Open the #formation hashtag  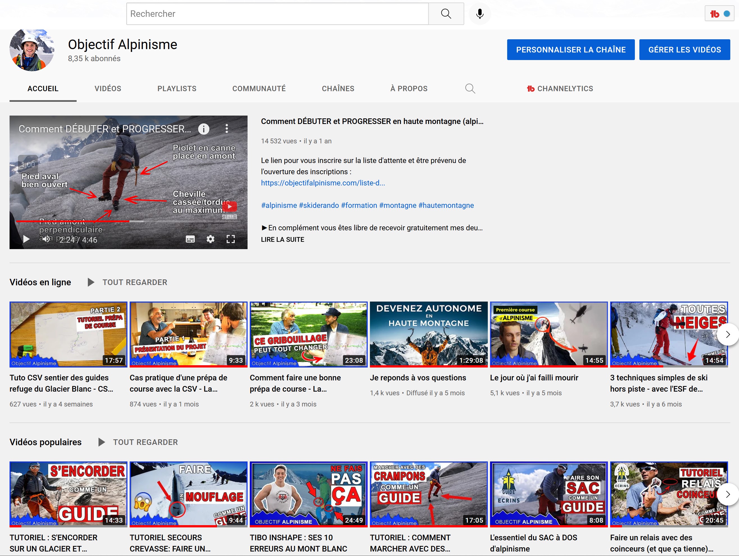[x=359, y=205]
